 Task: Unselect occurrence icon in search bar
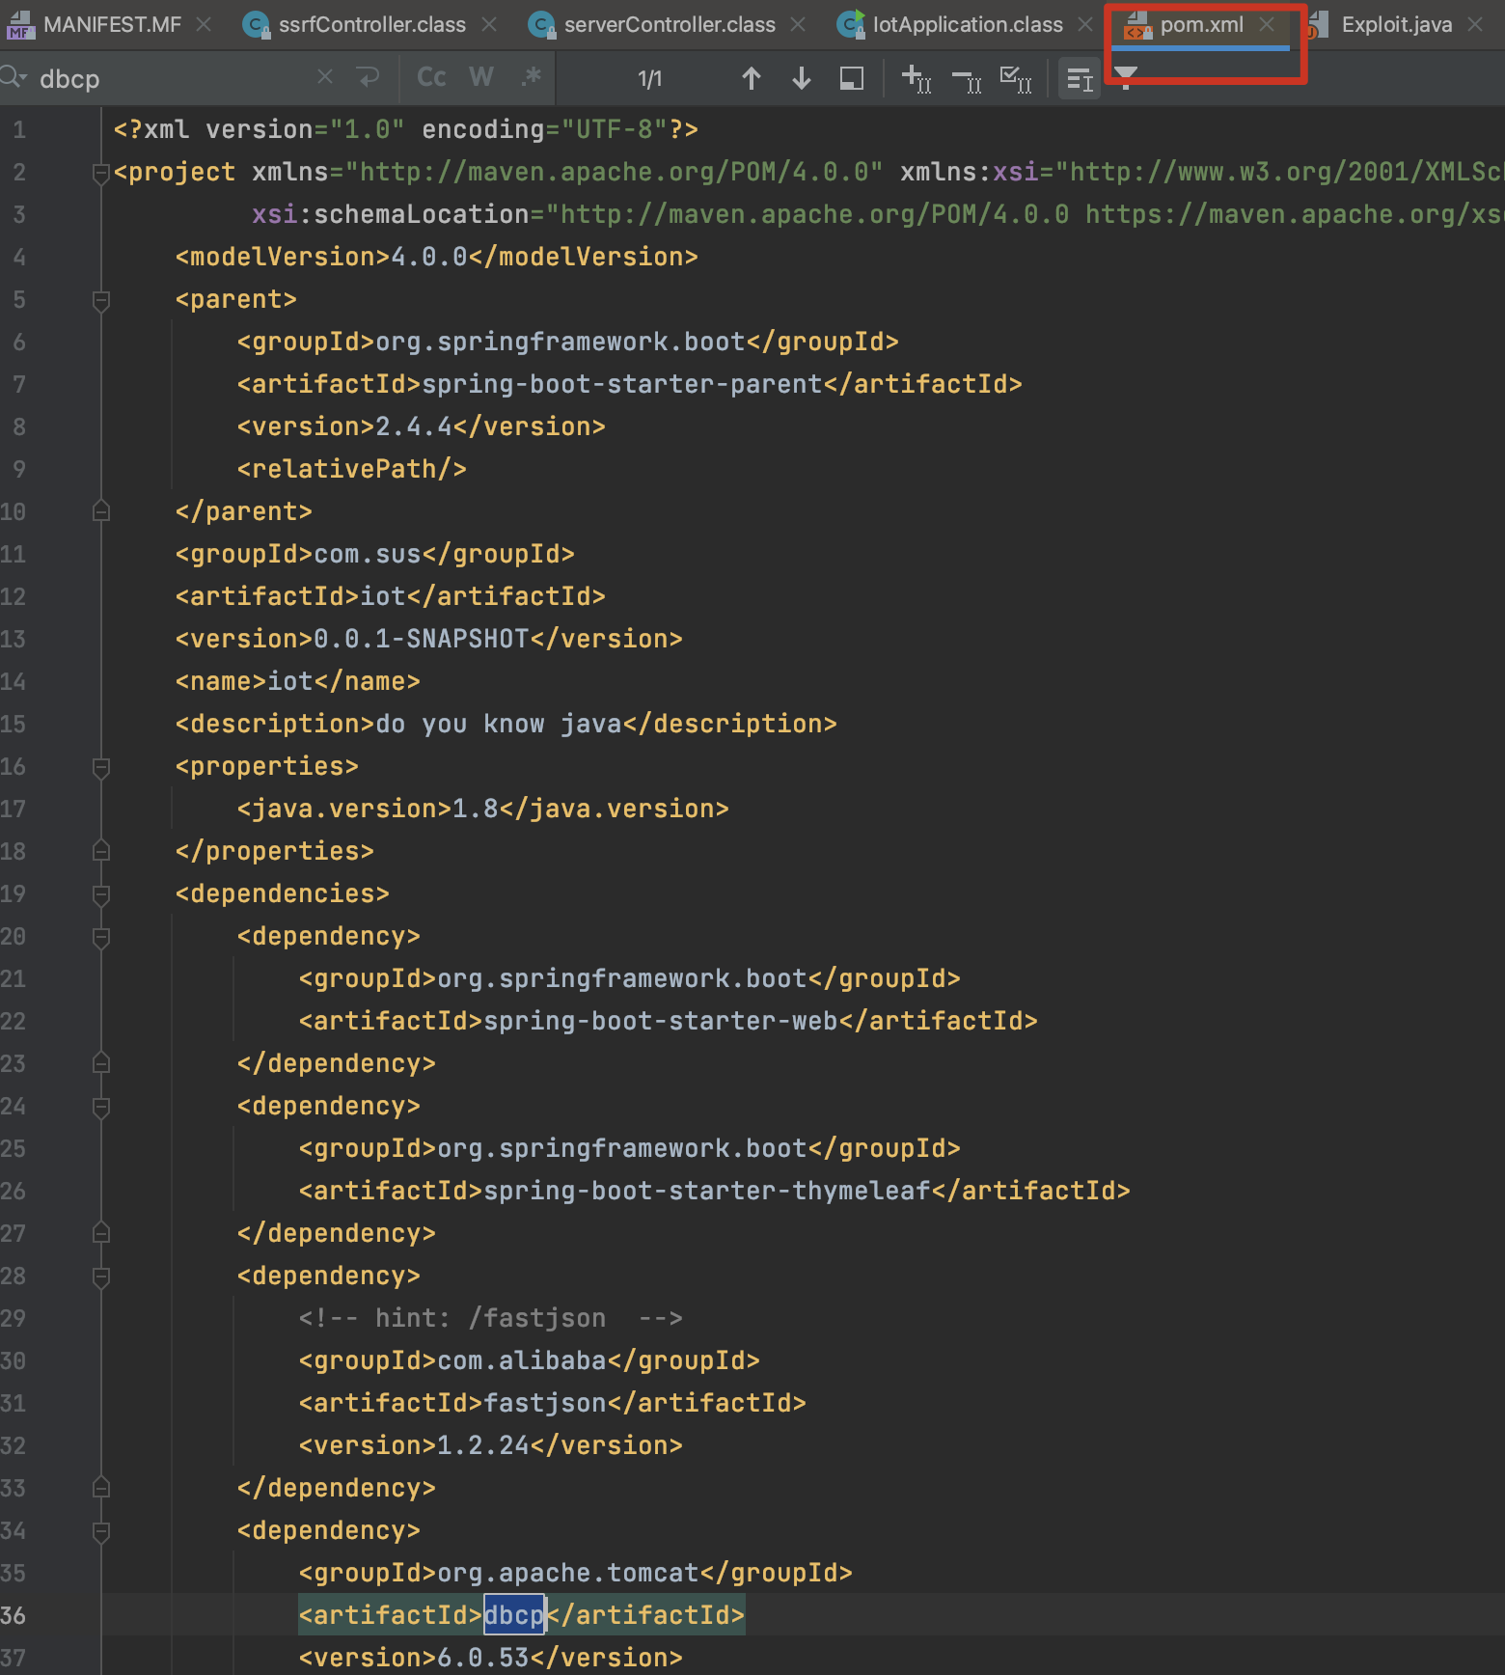(966, 80)
